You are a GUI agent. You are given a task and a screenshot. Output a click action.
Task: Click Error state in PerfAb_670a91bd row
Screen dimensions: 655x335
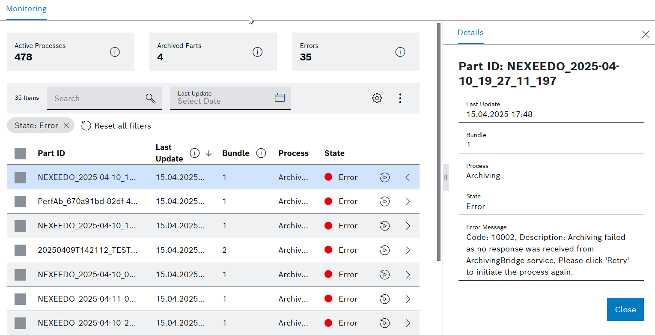341,201
